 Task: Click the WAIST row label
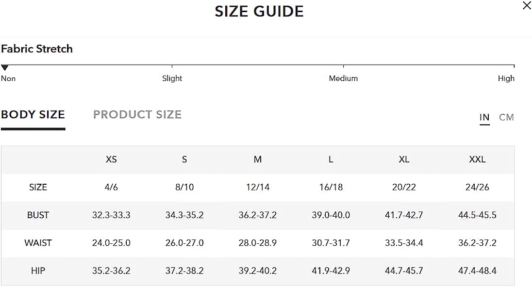(38, 242)
